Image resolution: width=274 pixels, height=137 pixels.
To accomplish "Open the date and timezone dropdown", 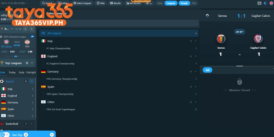I will 14,3.
